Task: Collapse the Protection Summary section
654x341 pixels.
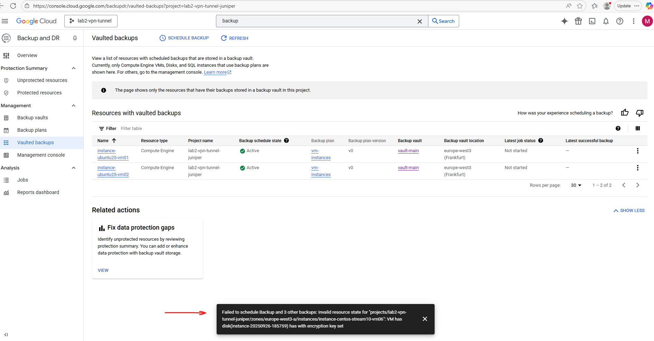Action: (x=74, y=68)
